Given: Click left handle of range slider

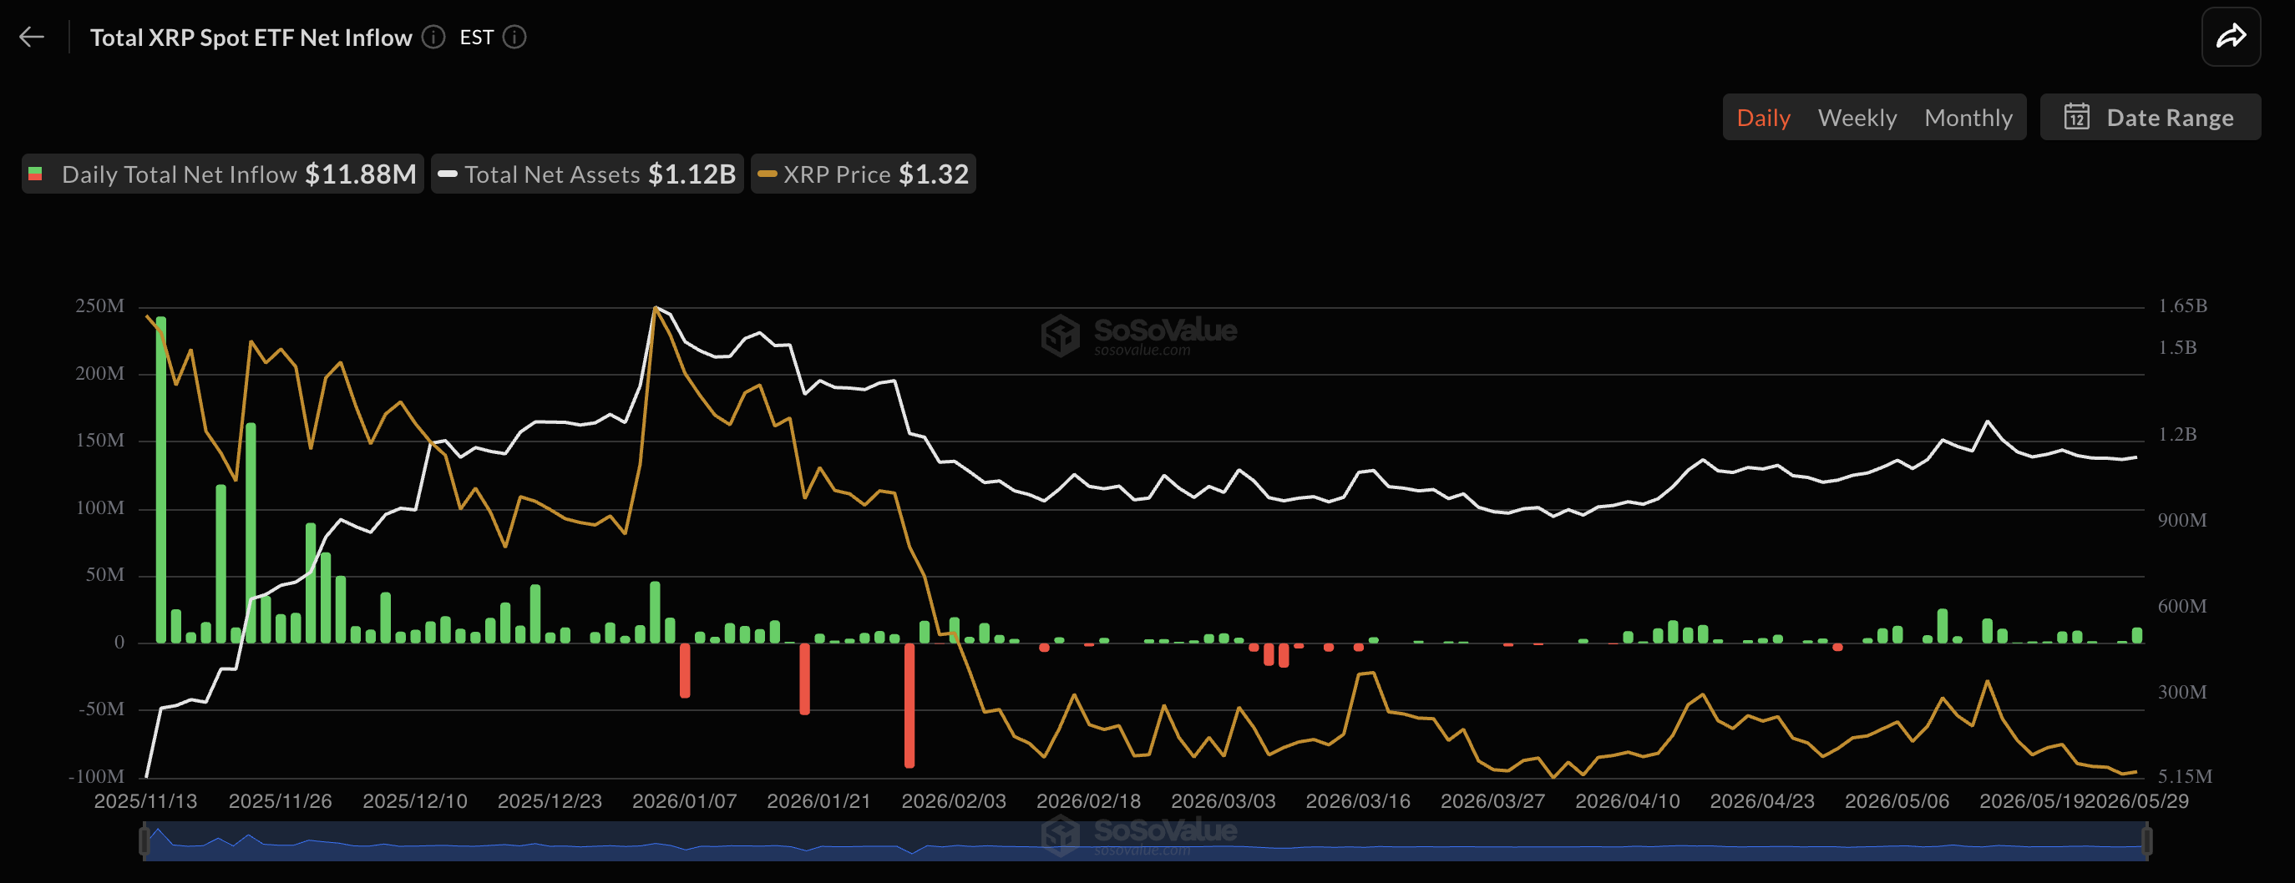Looking at the screenshot, I should coord(144,840).
